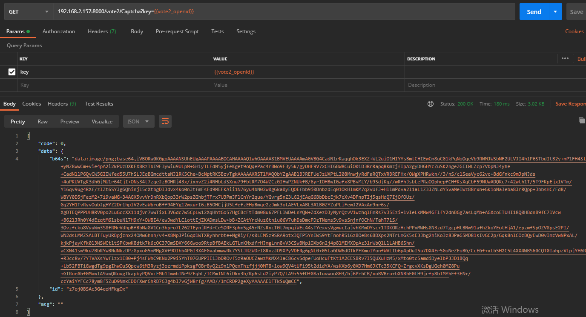586x317 pixels.
Task: Open the Headers (7) request tab
Action: tap(101, 31)
